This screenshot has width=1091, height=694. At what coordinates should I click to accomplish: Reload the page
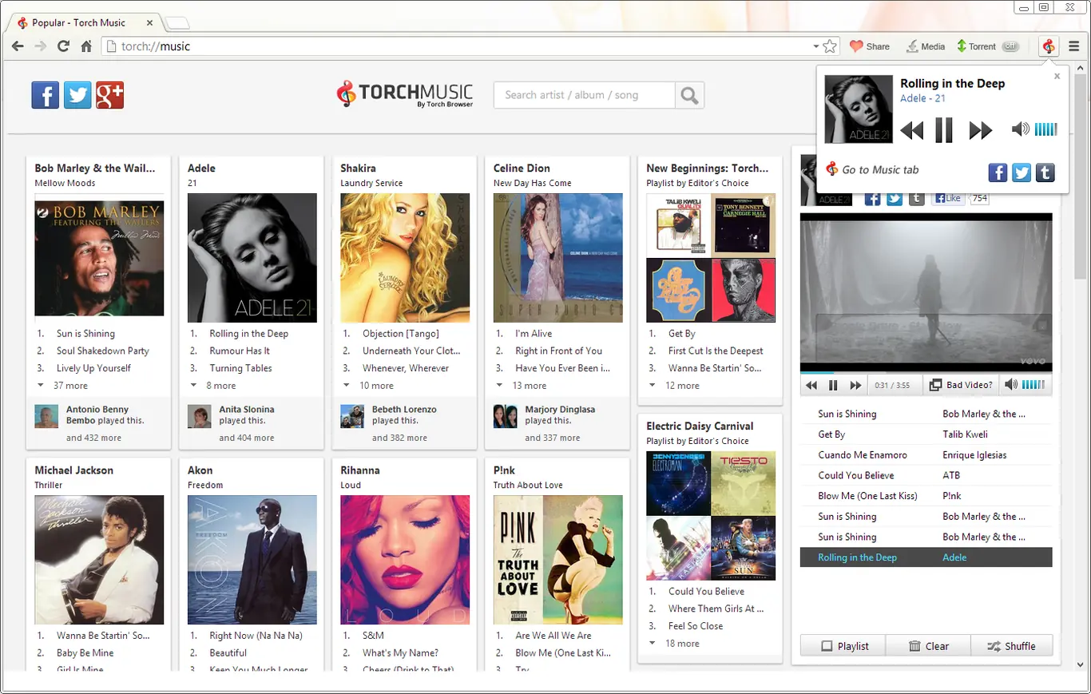tap(63, 46)
